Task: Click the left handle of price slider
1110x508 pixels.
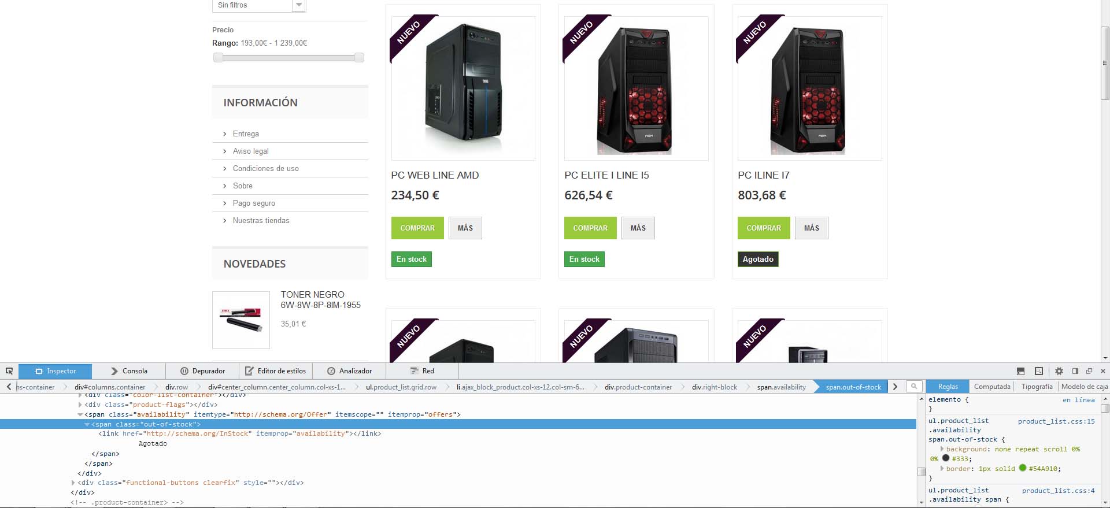Action: (x=218, y=57)
